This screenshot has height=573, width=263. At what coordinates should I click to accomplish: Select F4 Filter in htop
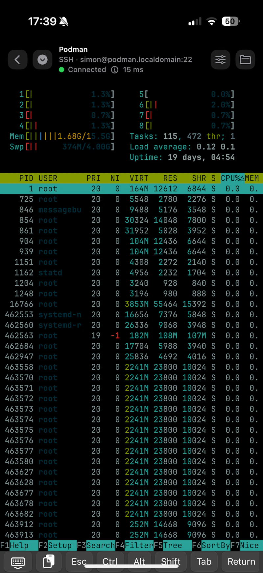coord(134,545)
